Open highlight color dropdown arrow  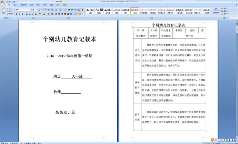[42, 14]
